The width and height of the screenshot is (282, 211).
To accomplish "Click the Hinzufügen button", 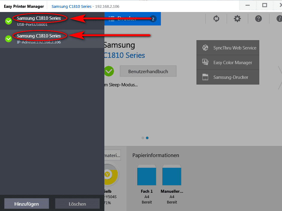I will 27,204.
